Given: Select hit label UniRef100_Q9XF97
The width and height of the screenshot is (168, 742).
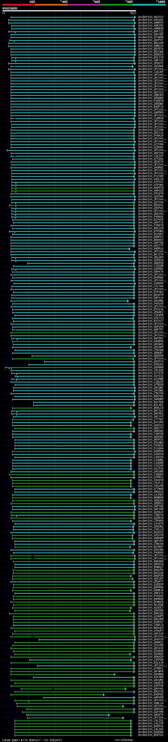Looking at the screenshot, I should pyautogui.click(x=151, y=40).
